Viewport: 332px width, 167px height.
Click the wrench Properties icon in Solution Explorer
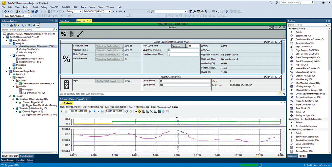(34, 25)
